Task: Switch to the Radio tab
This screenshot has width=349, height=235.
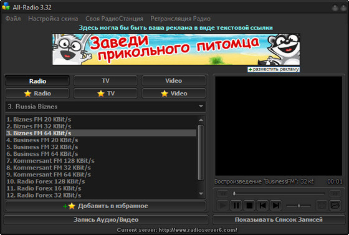Action: [x=37, y=81]
